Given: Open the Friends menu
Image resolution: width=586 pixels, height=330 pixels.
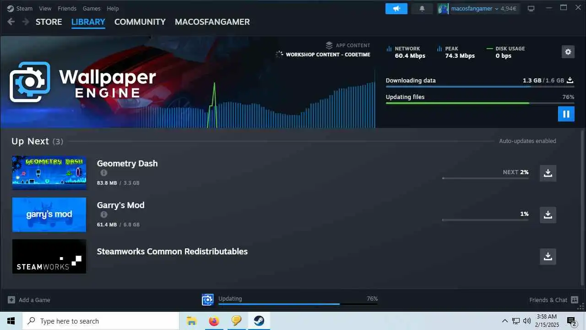Looking at the screenshot, I should pyautogui.click(x=67, y=8).
